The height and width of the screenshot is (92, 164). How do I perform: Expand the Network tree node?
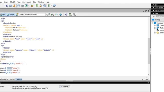click(155, 28)
